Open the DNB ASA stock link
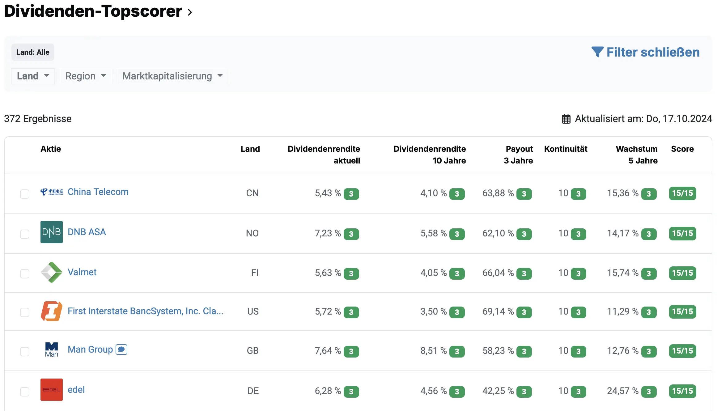Viewport: 717px width, 411px height. tap(87, 232)
